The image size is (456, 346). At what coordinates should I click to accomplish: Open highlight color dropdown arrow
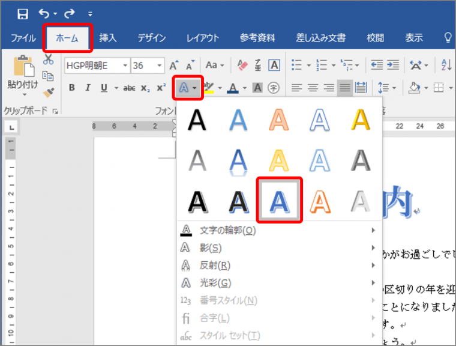[x=220, y=88]
